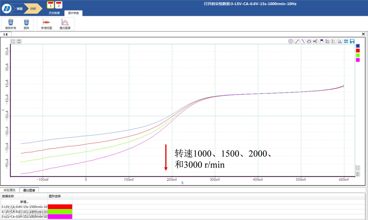Click red color cell of 1500rmin row
This screenshot has height=220, width=368.
(60, 207)
